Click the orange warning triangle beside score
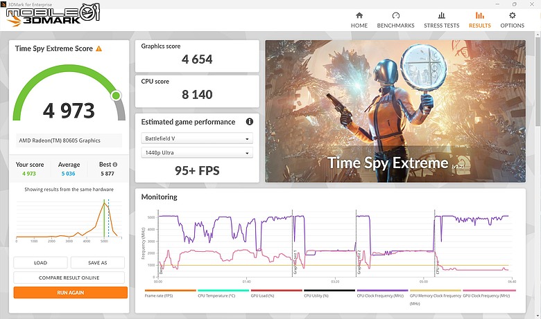The width and height of the screenshot is (541, 319). pyautogui.click(x=98, y=48)
